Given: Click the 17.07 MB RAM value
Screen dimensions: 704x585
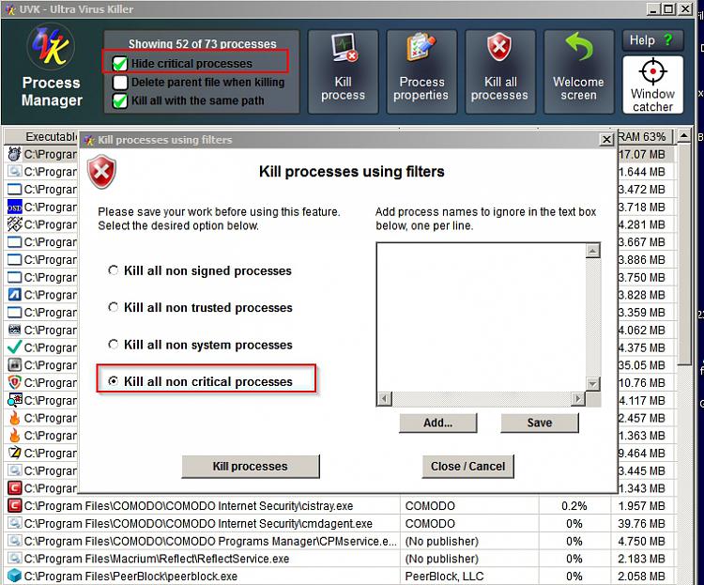Looking at the screenshot, I should point(642,155).
